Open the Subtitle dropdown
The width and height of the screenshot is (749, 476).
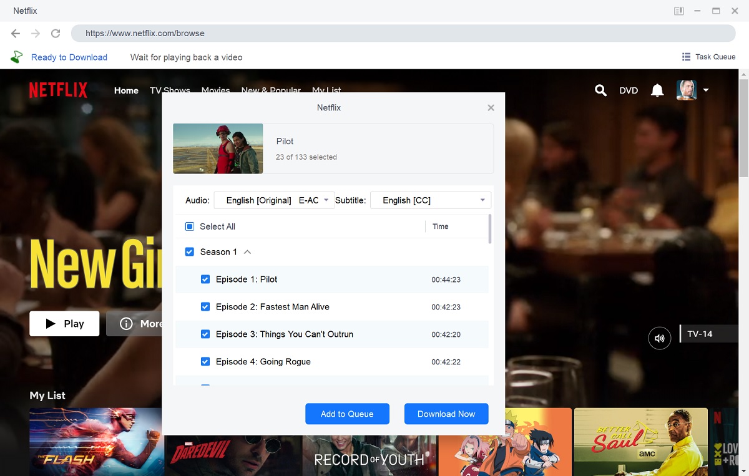pos(431,200)
